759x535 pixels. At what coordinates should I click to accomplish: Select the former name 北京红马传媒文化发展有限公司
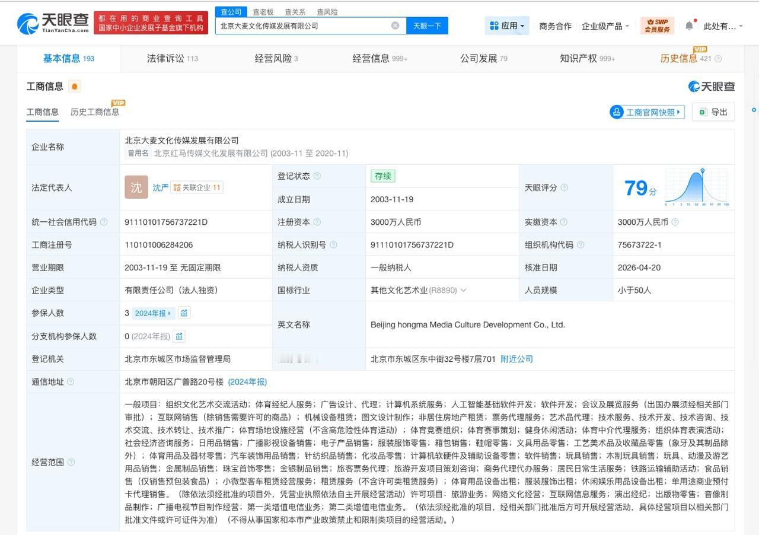[x=211, y=153]
